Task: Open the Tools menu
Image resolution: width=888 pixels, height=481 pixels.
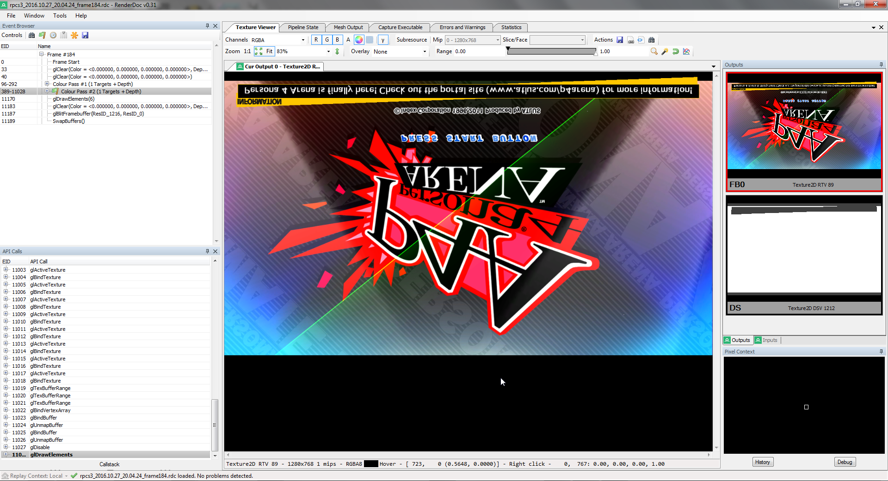Action: [x=60, y=16]
